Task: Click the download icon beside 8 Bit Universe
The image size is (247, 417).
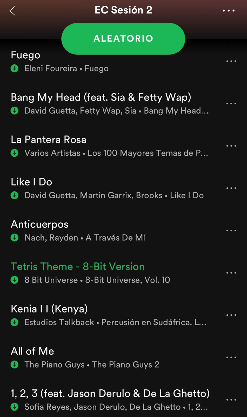Action: (x=15, y=280)
